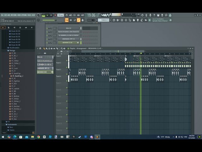Click the browser search magnifier icon
This screenshot has height=152, width=202.
pyautogui.click(x=33, y=133)
